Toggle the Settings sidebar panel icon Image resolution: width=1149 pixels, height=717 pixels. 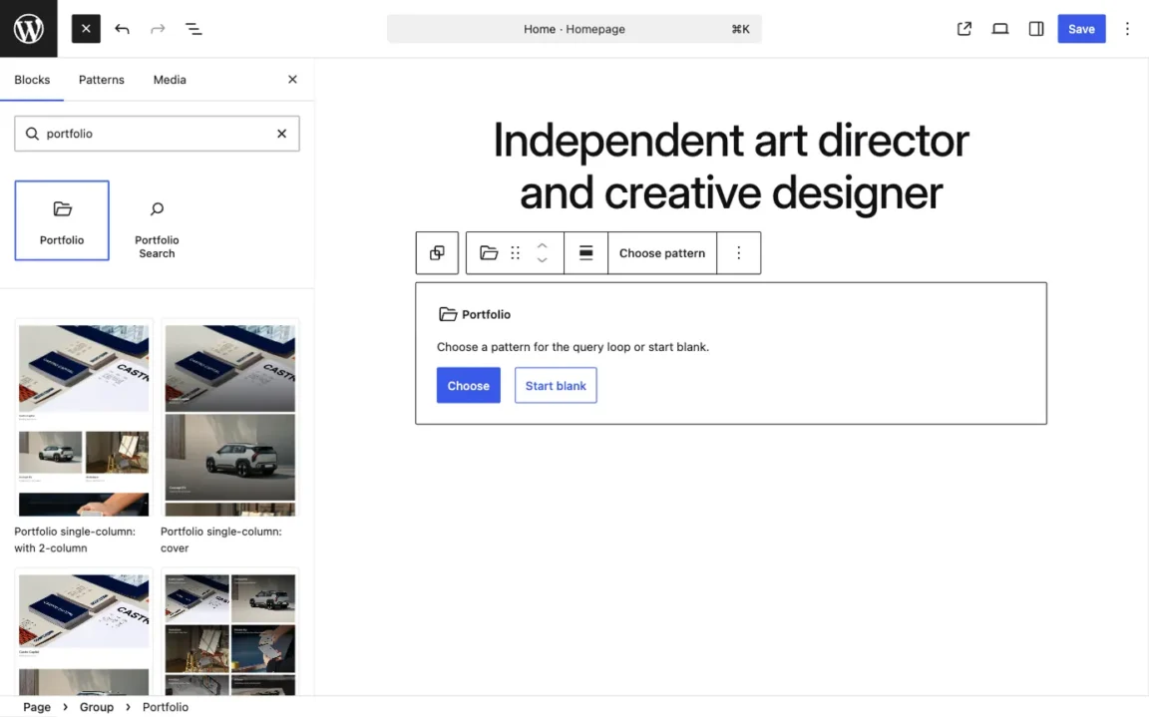pyautogui.click(x=1035, y=29)
